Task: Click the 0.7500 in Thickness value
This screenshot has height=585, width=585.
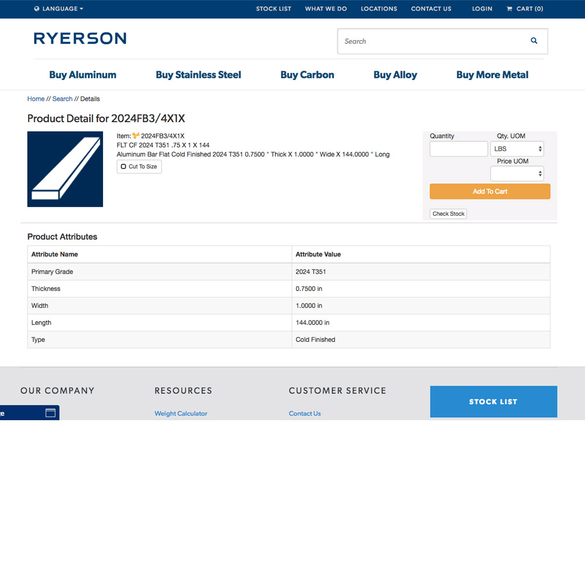Action: [x=308, y=289]
